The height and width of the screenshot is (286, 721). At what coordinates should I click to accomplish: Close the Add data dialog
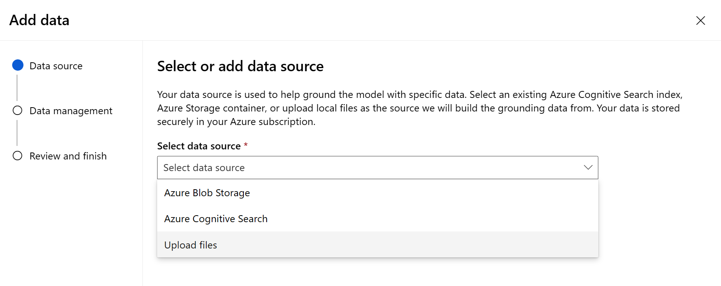pos(700,21)
